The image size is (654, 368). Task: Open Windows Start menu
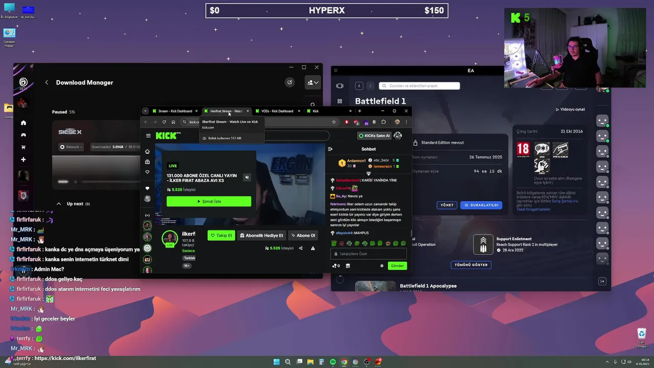(x=276, y=362)
